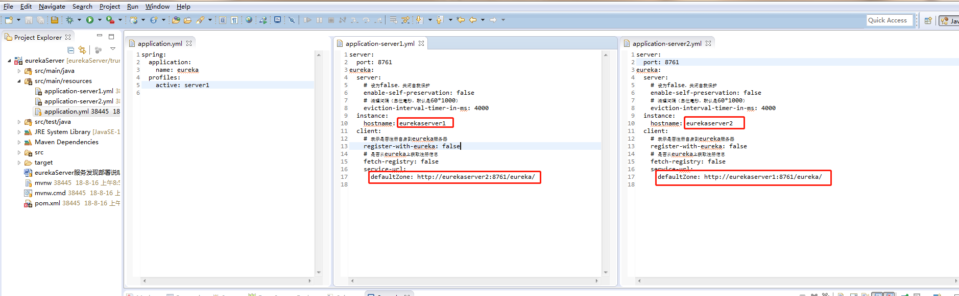Image resolution: width=959 pixels, height=296 pixels.
Task: Click the Open Perspective icon
Action: click(928, 20)
